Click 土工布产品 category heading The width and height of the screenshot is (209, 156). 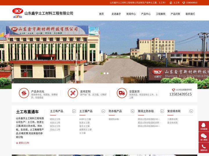[57, 111]
